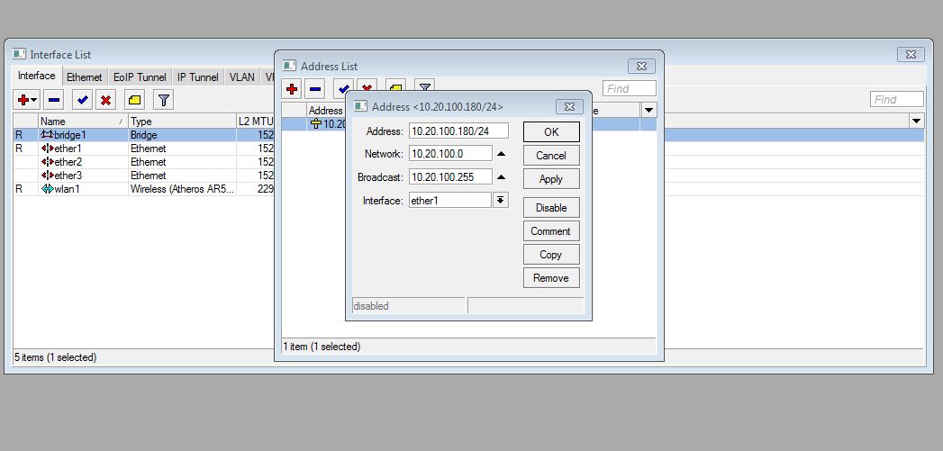
Task: Click the ether1 interface icon in list
Action: pyautogui.click(x=47, y=148)
